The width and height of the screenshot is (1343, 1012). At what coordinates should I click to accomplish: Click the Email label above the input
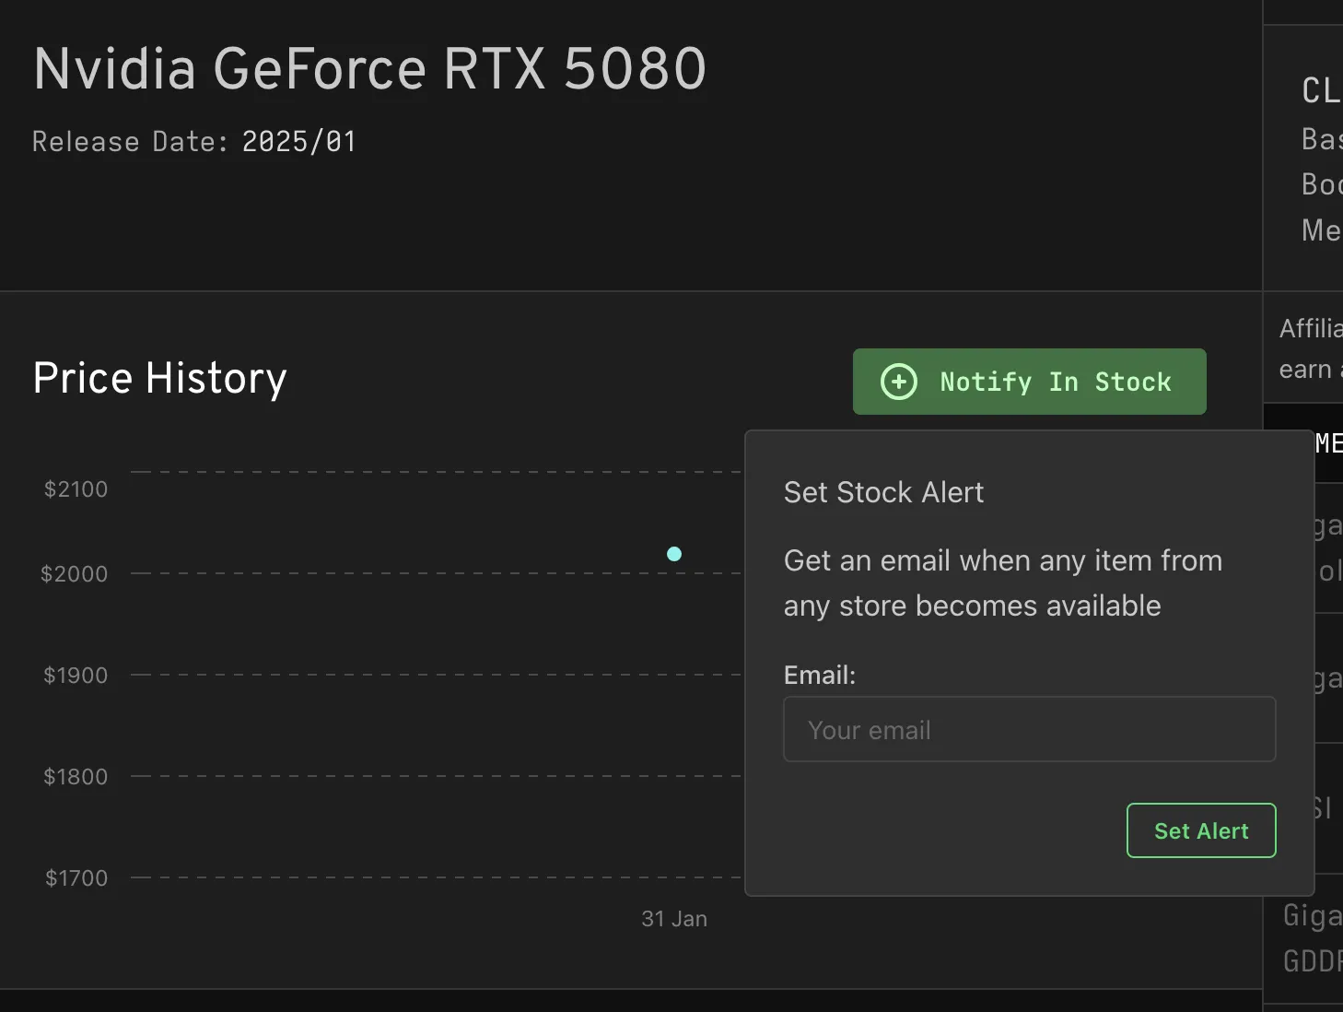pyautogui.click(x=818, y=675)
